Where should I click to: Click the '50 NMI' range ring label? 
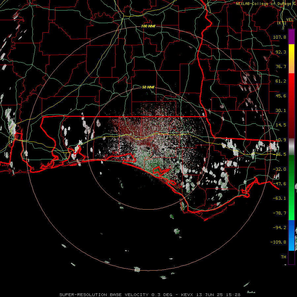coord(148,87)
